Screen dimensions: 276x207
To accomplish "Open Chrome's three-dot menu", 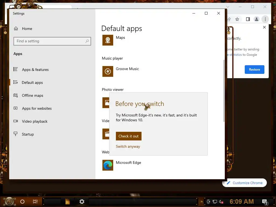I will (x=265, y=19).
